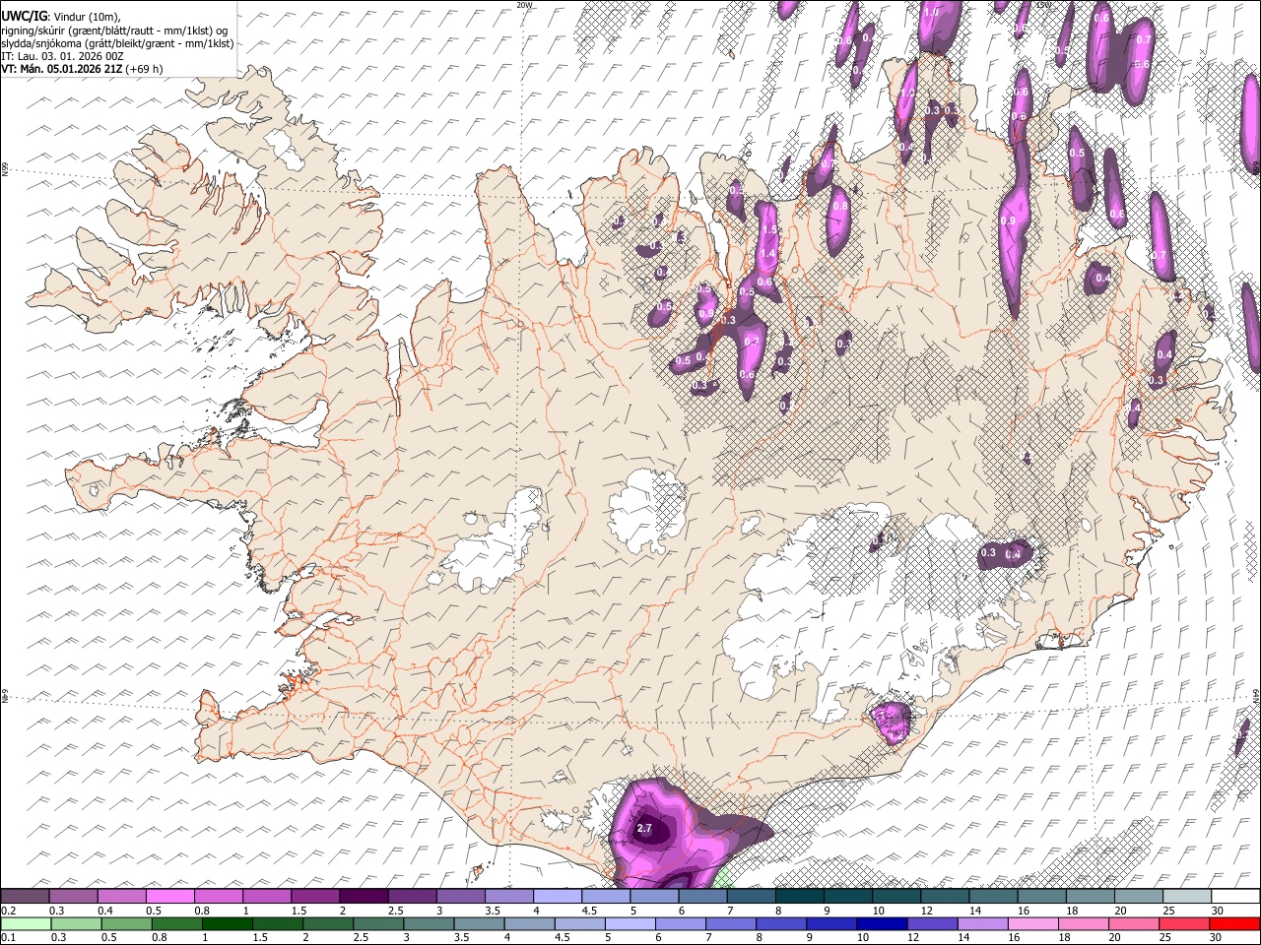Screen dimensions: 1261x945
Task: Pick lower legend row swatch labeled 14
Action: click(982, 923)
